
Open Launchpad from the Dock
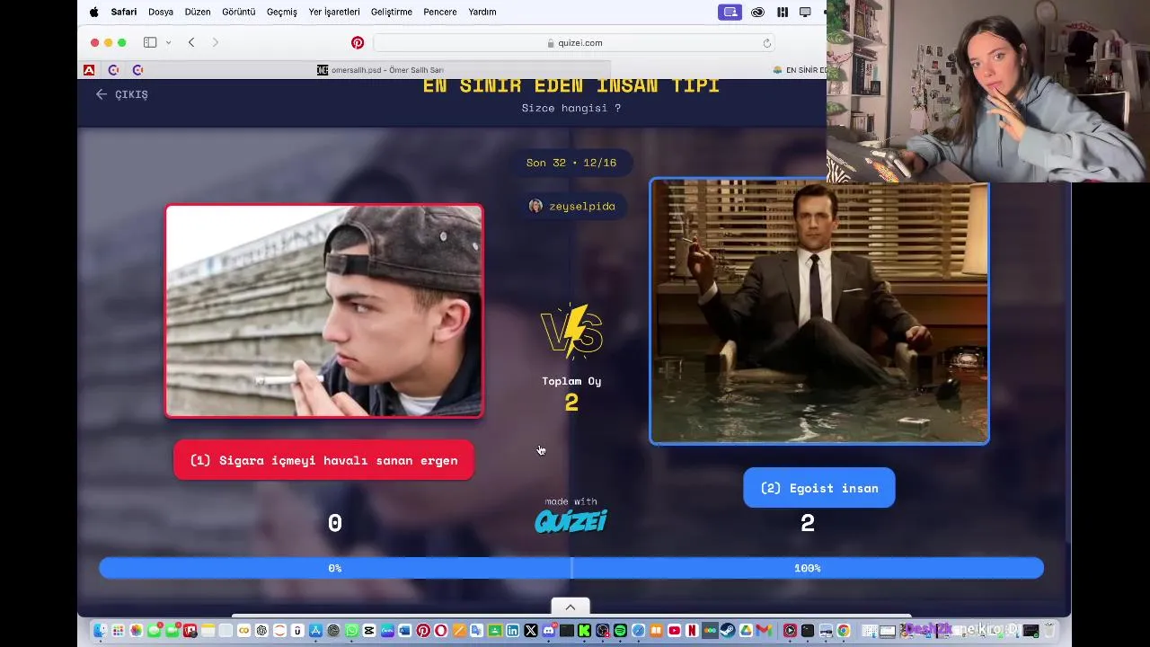click(x=119, y=631)
